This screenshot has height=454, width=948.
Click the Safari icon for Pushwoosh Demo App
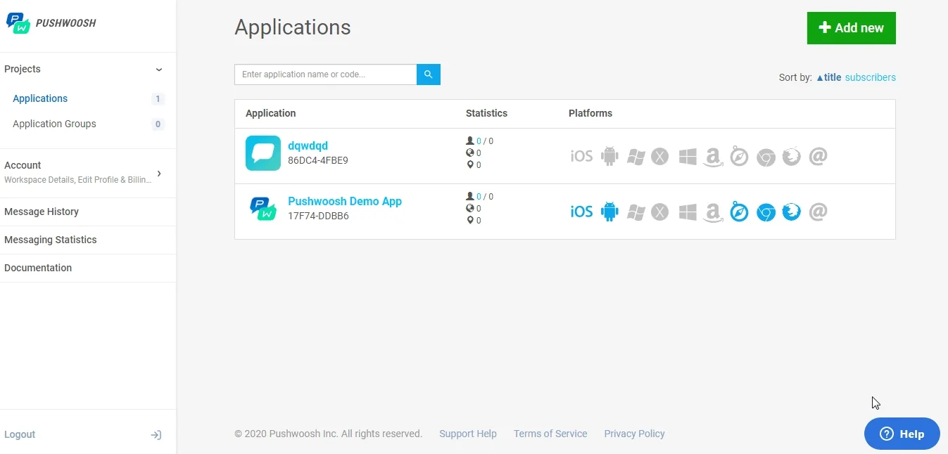[739, 212]
